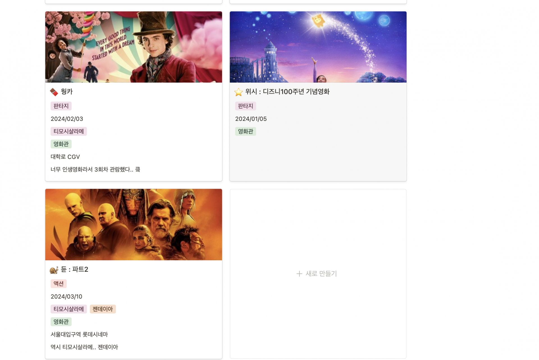Click the 영화관 tag on the 웡카 card
The width and height of the screenshot is (539, 360).
tap(61, 144)
